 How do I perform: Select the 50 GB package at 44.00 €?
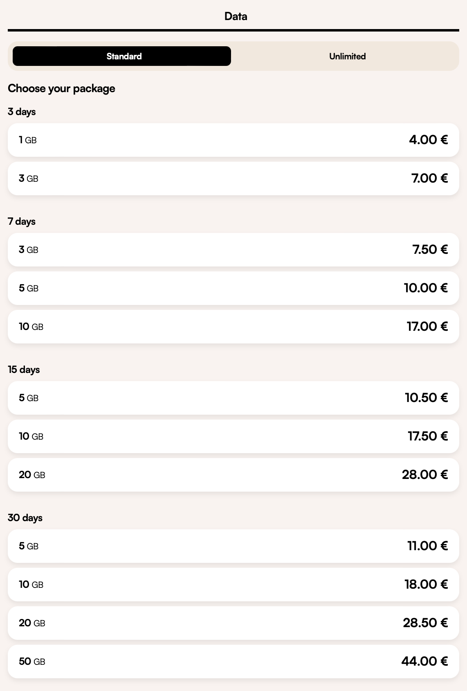[233, 662]
